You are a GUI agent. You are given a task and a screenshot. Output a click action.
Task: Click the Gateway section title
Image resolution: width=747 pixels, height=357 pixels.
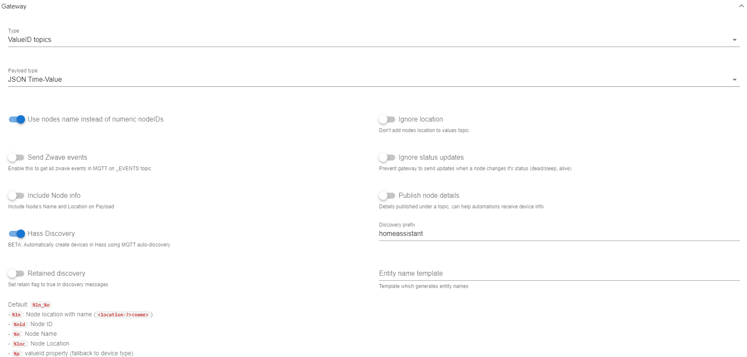coord(14,6)
